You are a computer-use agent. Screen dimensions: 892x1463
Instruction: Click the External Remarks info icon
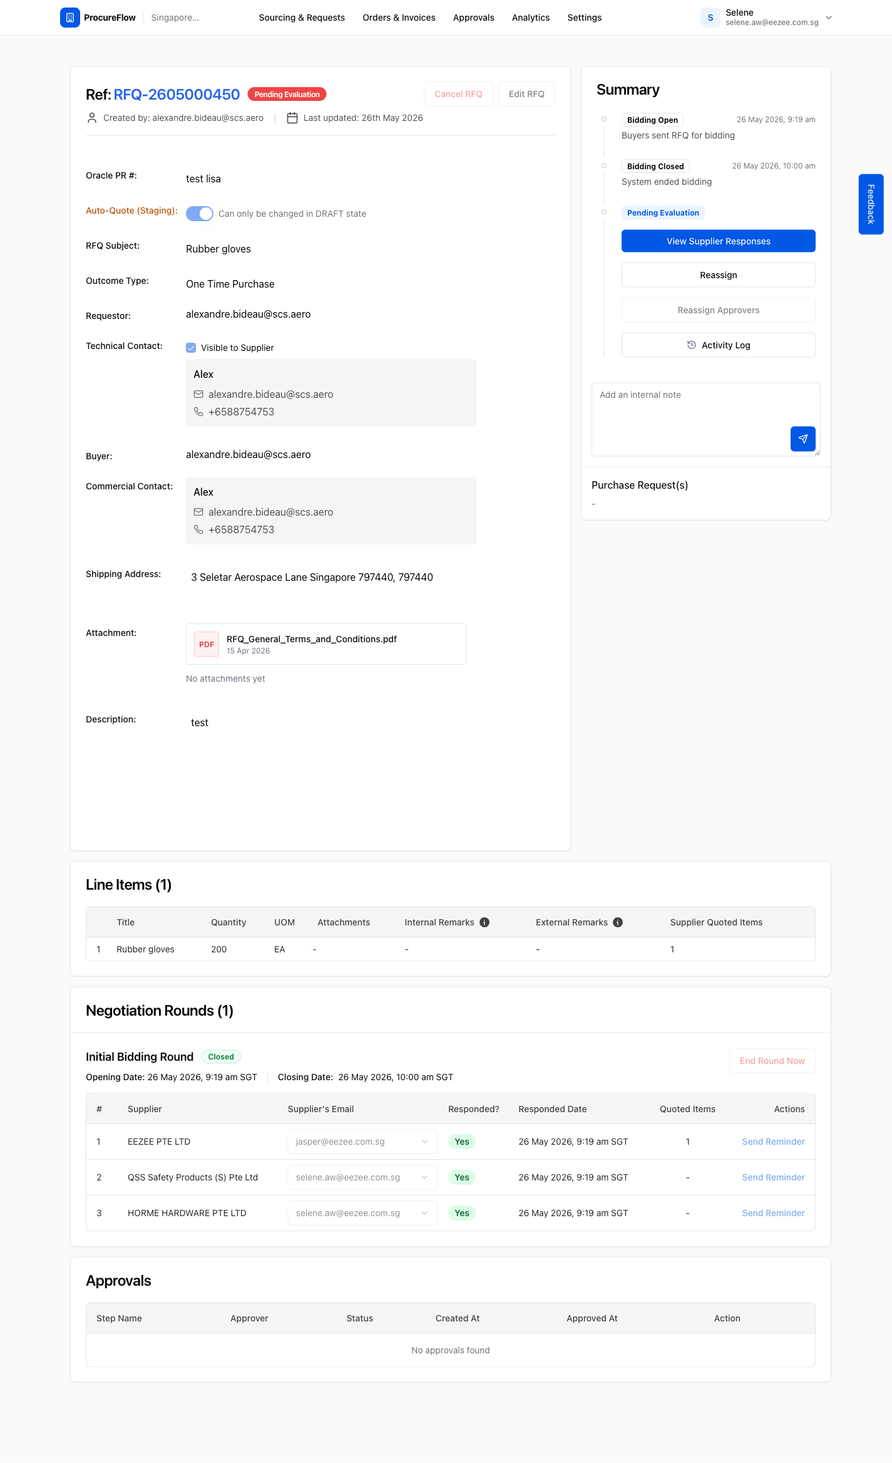coord(618,922)
